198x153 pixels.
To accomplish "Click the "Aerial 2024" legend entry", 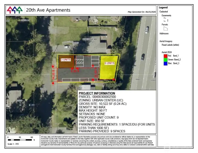I will [x=167, y=52].
